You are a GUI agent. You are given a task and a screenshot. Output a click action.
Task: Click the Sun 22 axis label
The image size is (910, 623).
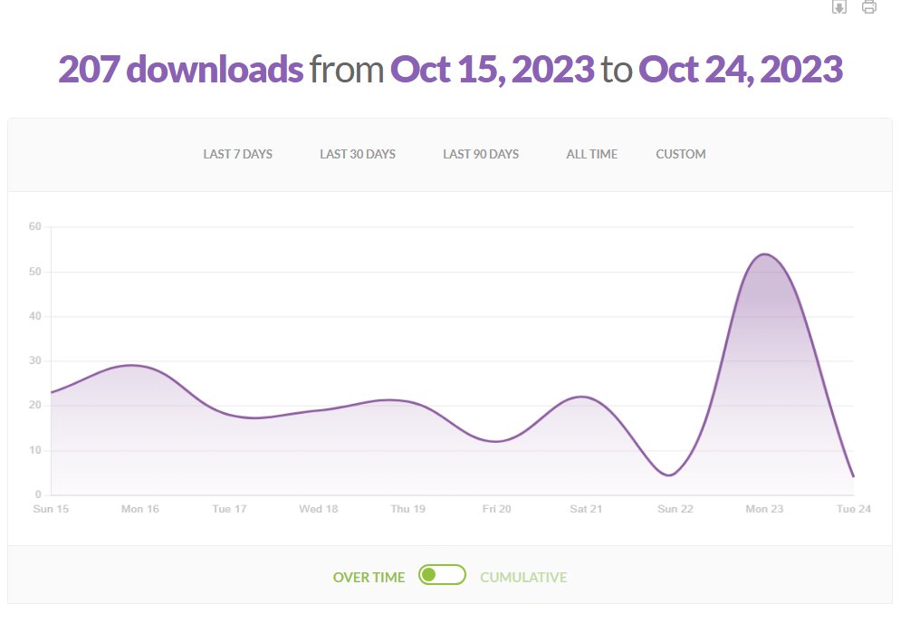pos(675,509)
